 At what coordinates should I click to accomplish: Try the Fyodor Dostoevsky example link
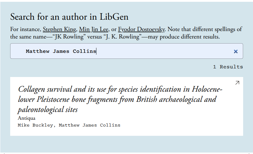141,29
